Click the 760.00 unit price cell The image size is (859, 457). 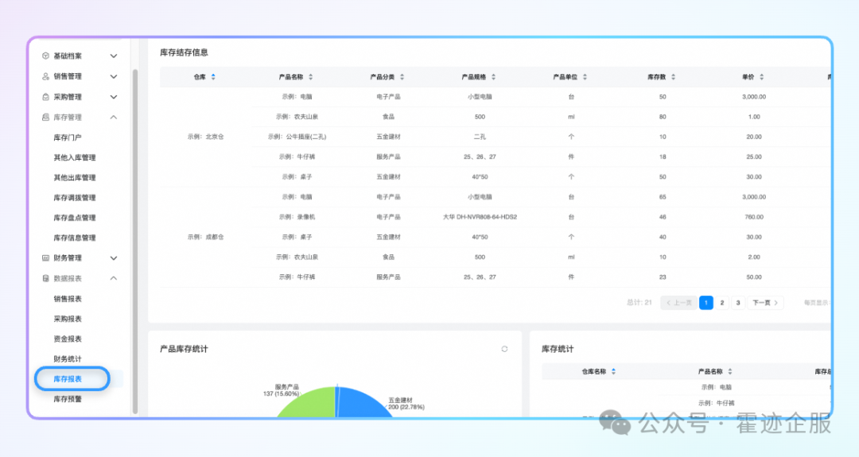click(754, 217)
